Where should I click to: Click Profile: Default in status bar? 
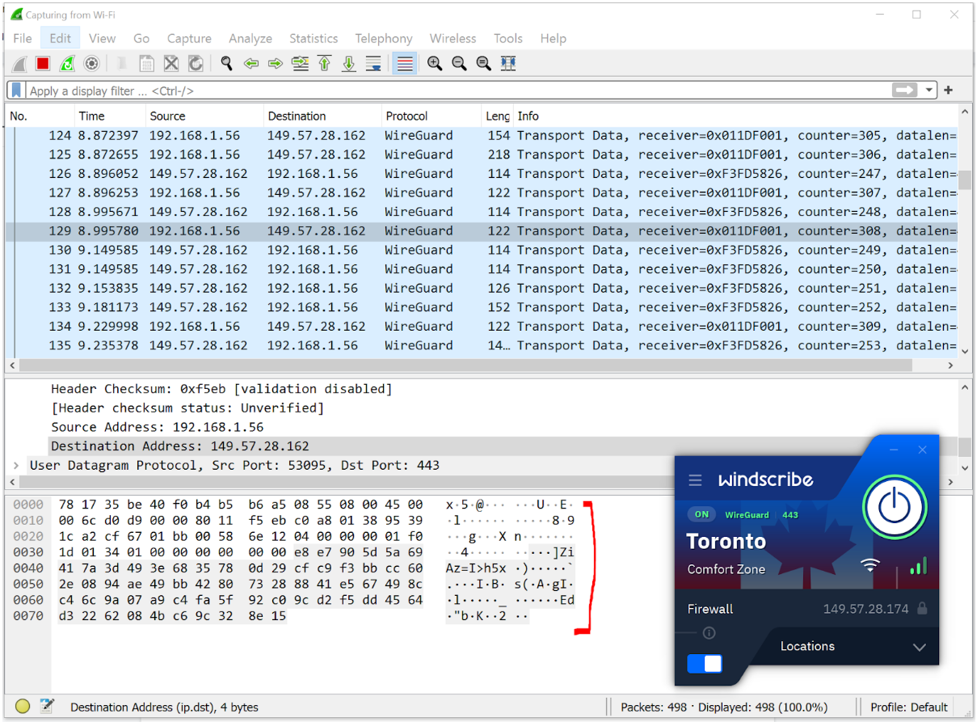point(909,707)
